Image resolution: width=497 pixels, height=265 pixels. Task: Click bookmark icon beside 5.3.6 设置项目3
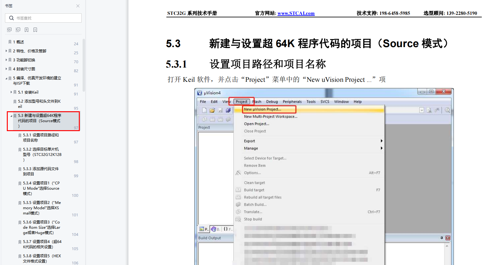20,222
